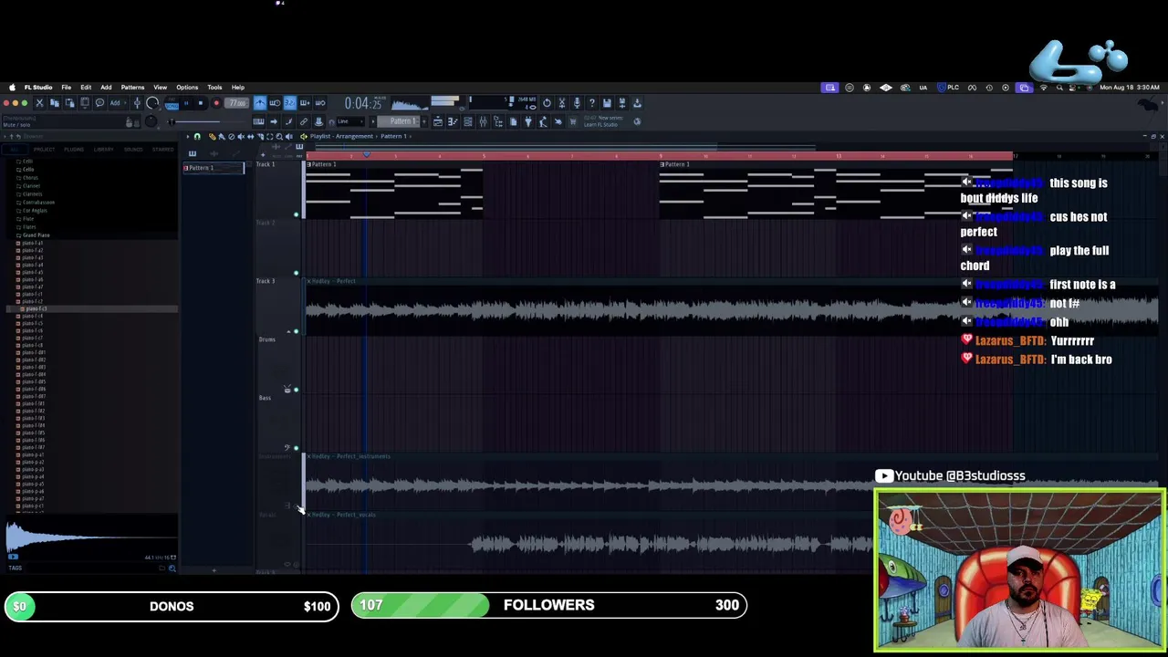
Task: Click the stamp icon in toolbar
Action: (x=318, y=121)
